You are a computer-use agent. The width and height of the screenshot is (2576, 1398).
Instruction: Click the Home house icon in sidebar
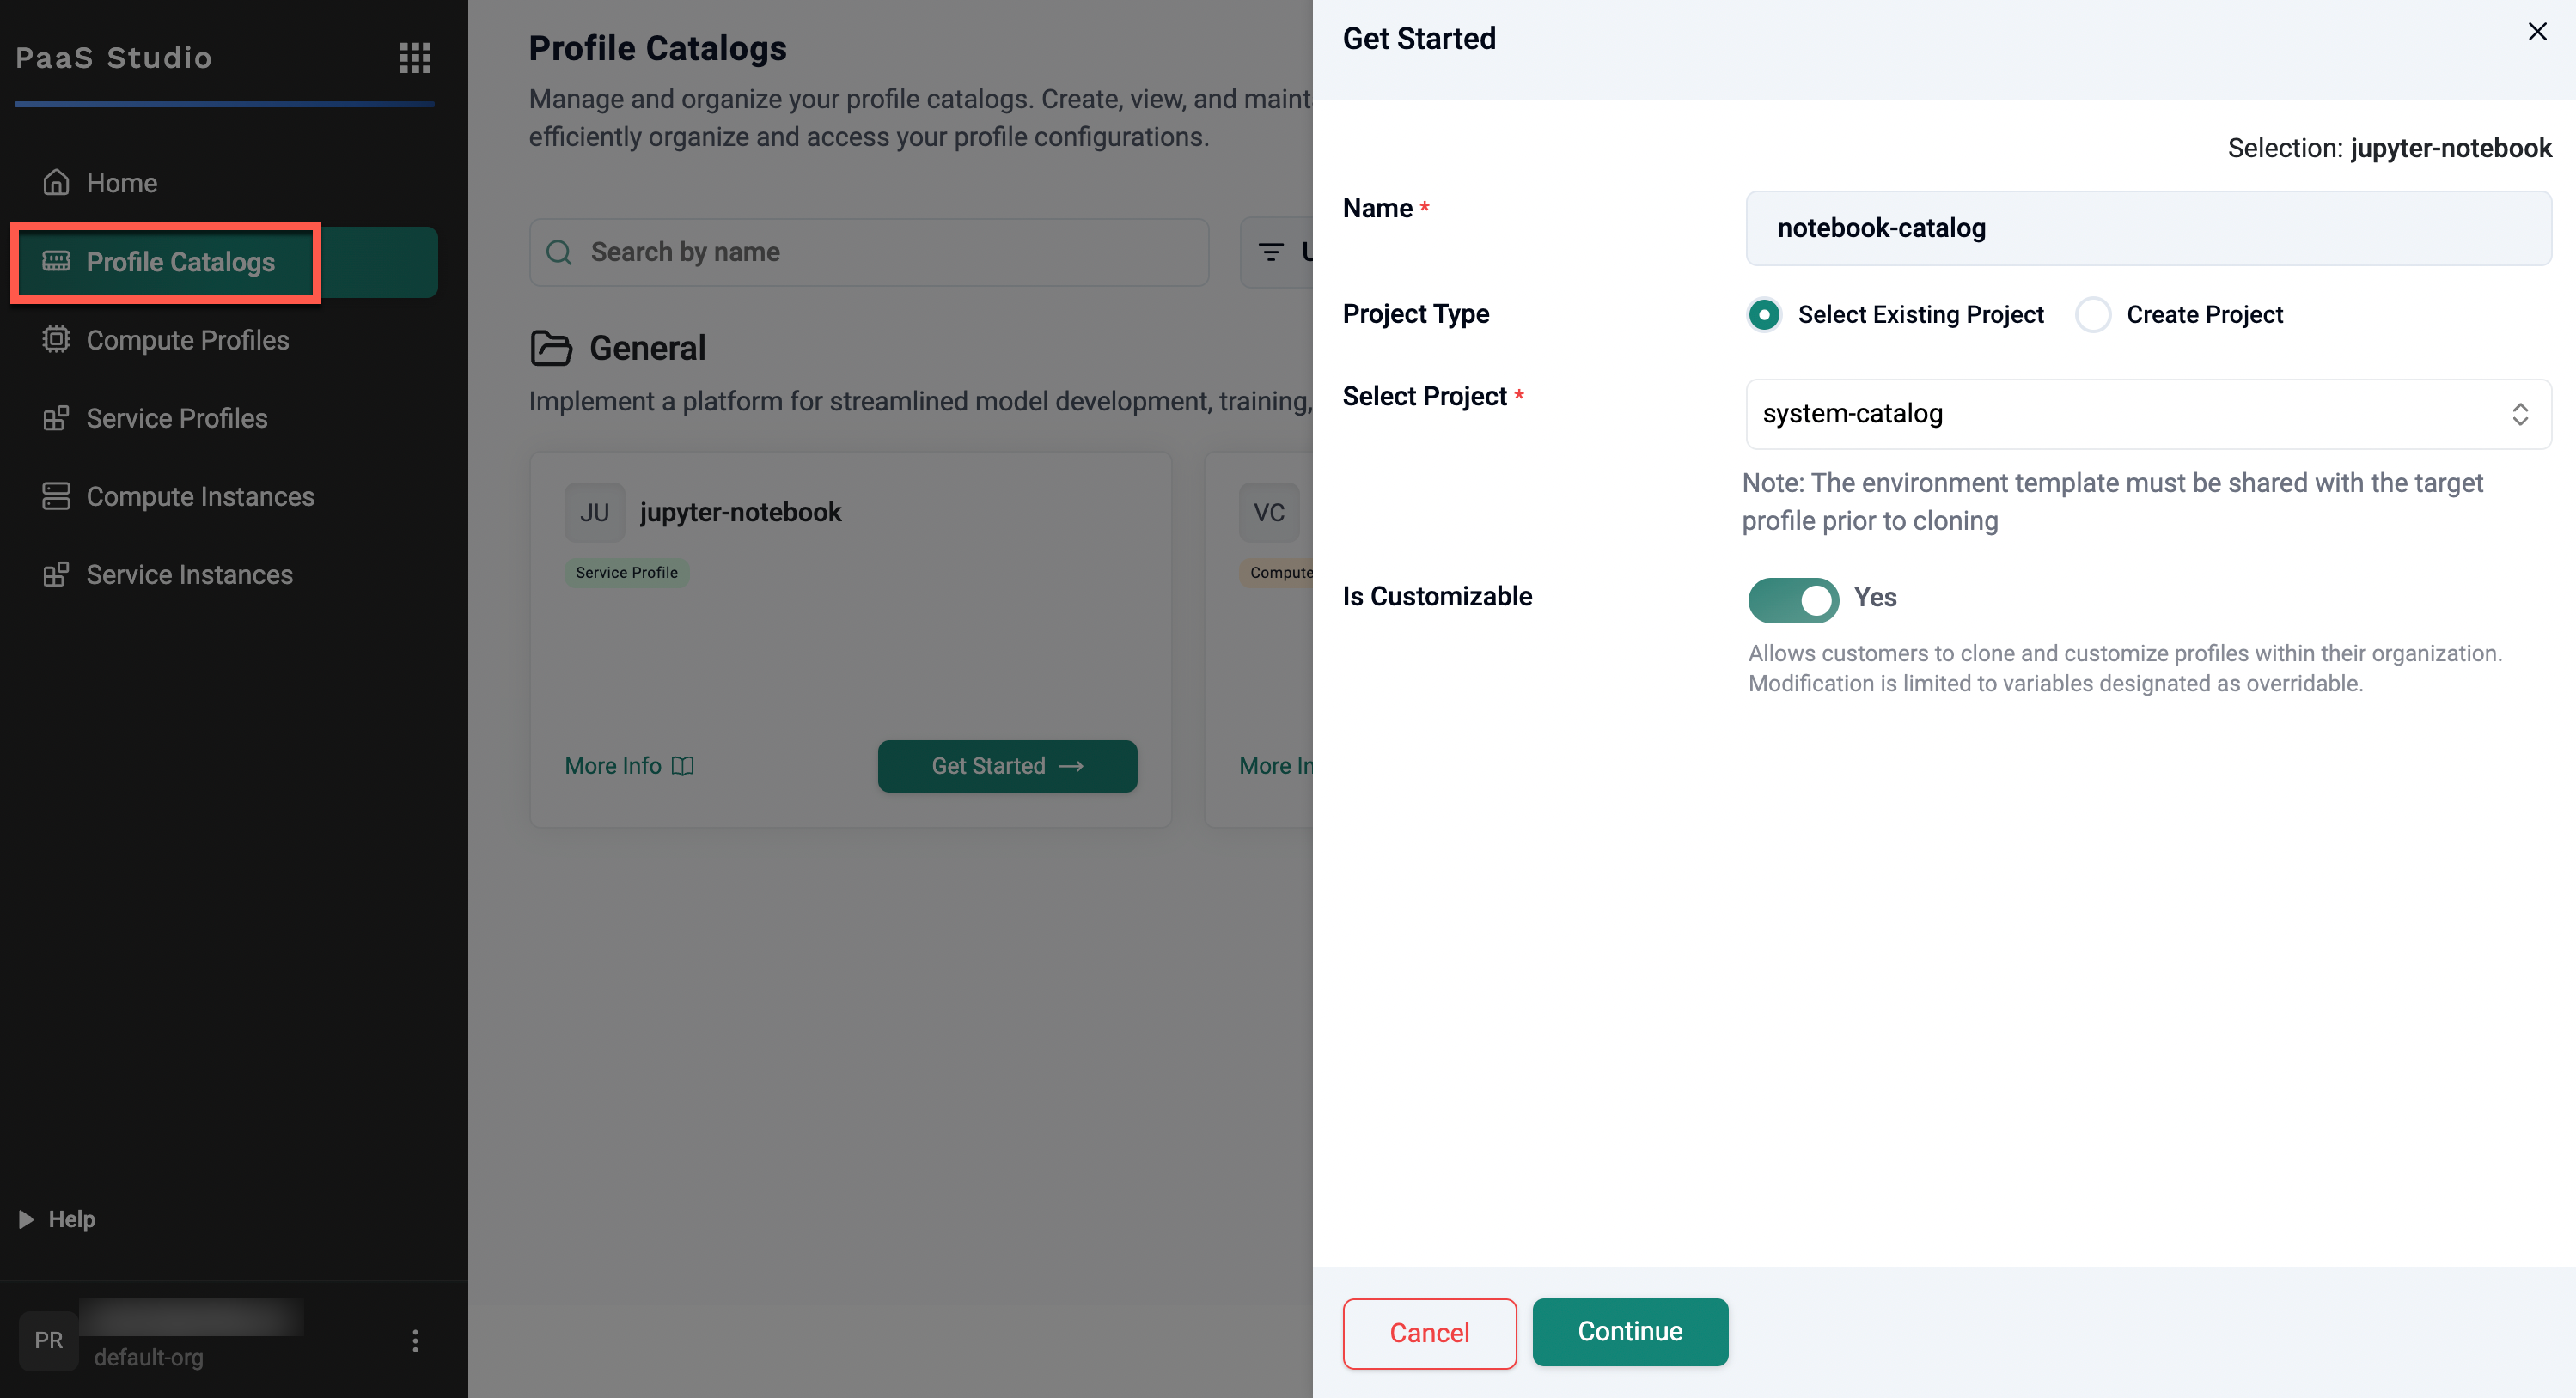coord(56,183)
